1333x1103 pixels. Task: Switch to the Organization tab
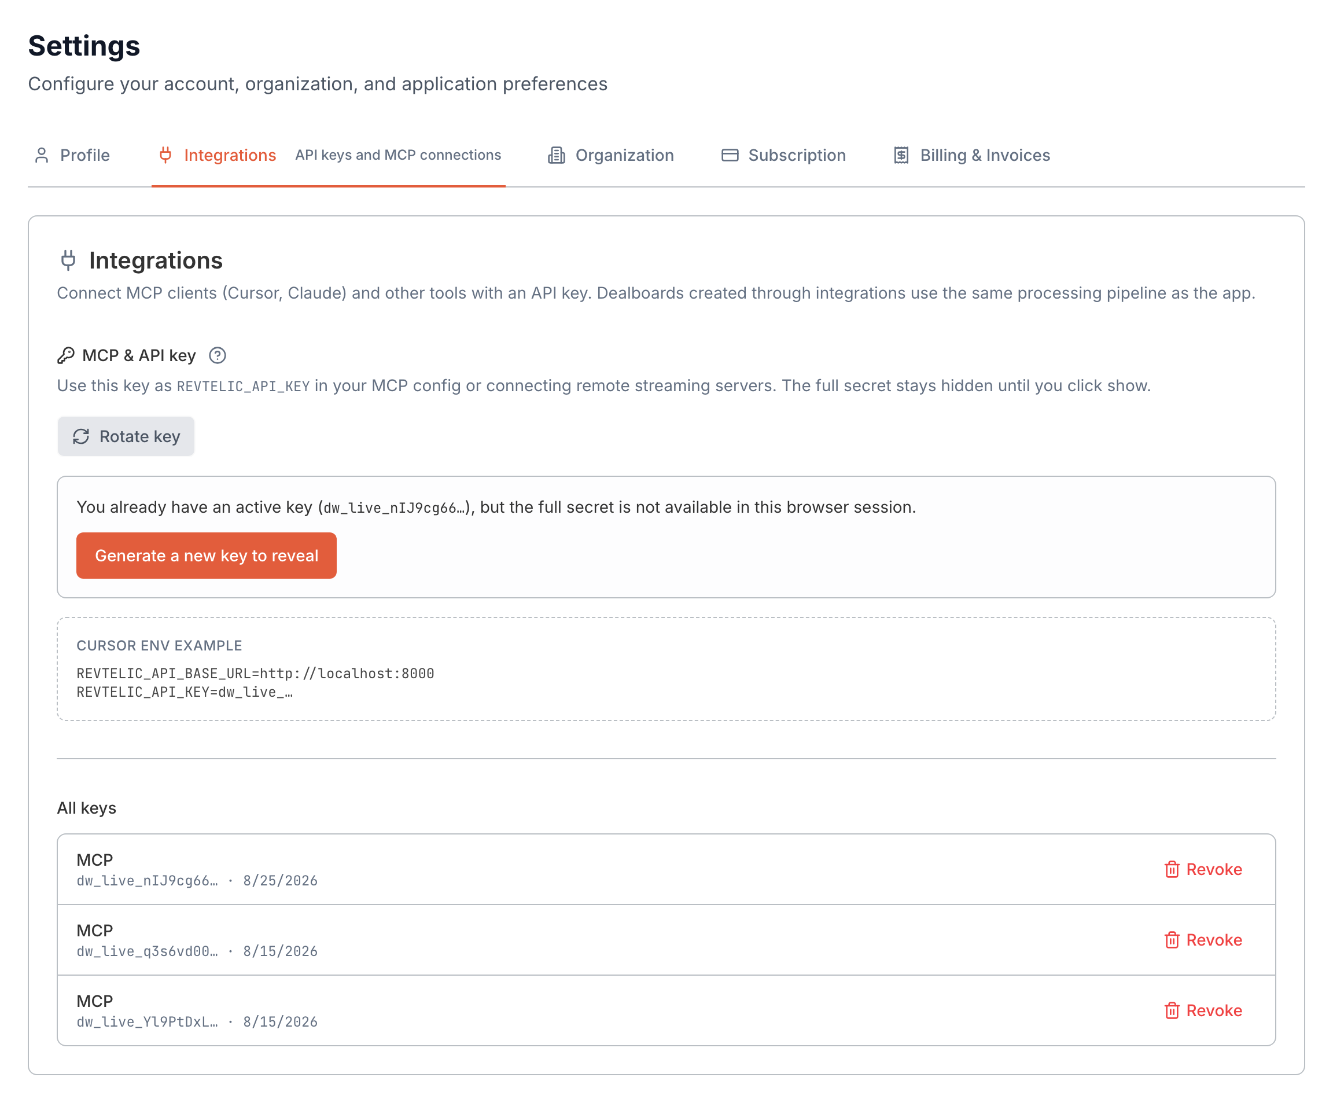610,155
